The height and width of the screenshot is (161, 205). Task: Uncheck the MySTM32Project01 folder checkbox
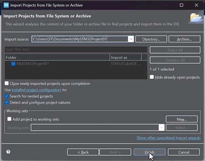click(x=13, y=64)
